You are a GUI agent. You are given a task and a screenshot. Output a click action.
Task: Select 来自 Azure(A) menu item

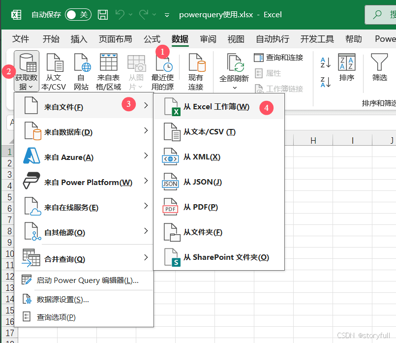pyautogui.click(x=84, y=156)
